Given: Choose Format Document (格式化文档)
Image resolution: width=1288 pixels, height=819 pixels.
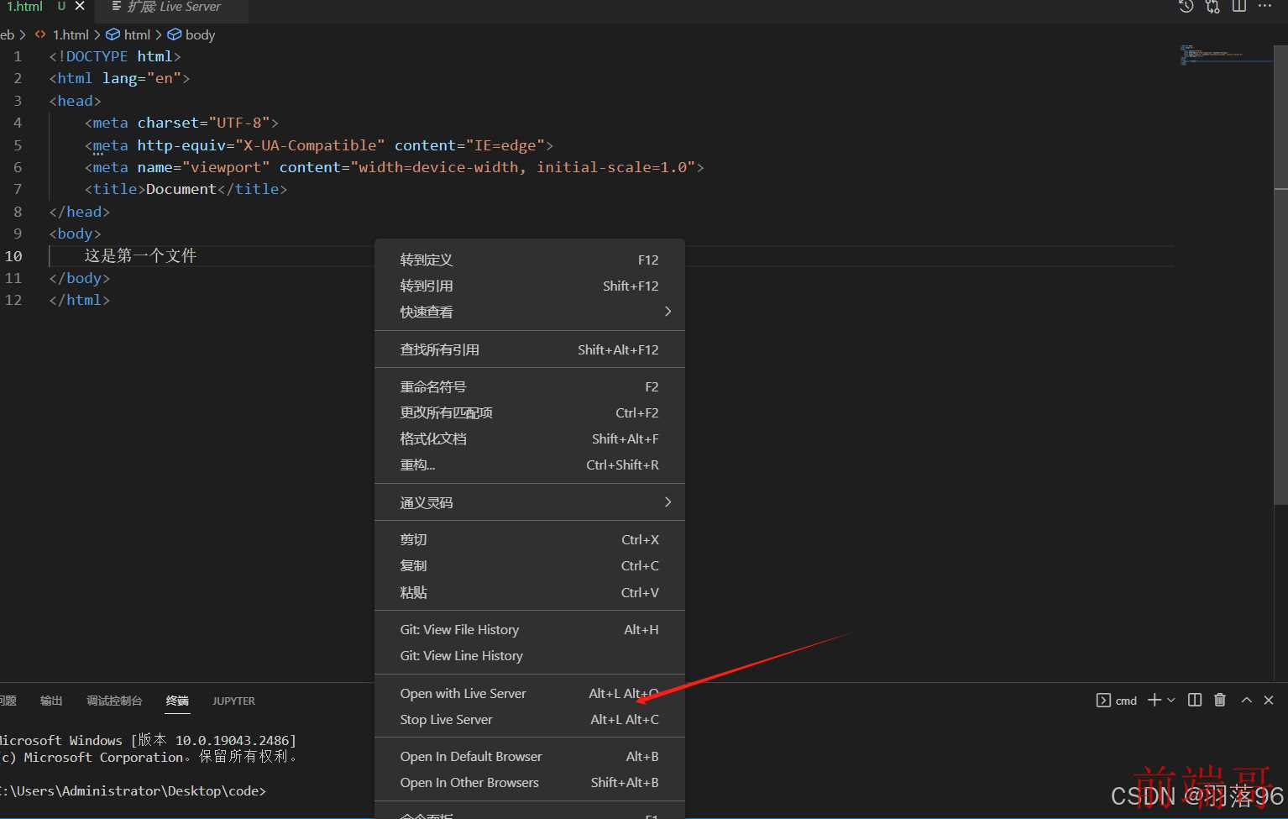Looking at the screenshot, I should [530, 438].
